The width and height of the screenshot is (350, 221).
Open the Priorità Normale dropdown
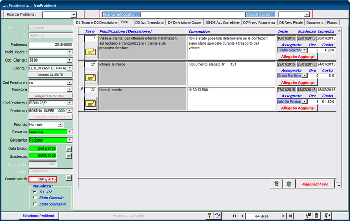coord(60,125)
